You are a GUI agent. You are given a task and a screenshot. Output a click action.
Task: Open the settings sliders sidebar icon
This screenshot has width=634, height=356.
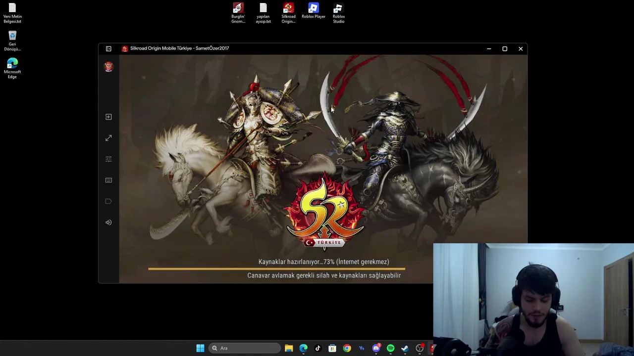point(108,159)
